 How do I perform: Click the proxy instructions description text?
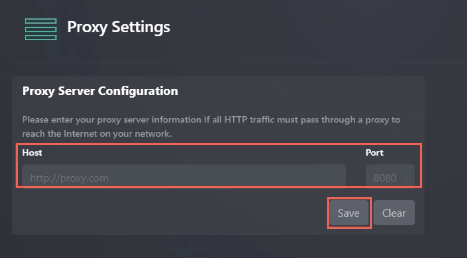(x=211, y=126)
